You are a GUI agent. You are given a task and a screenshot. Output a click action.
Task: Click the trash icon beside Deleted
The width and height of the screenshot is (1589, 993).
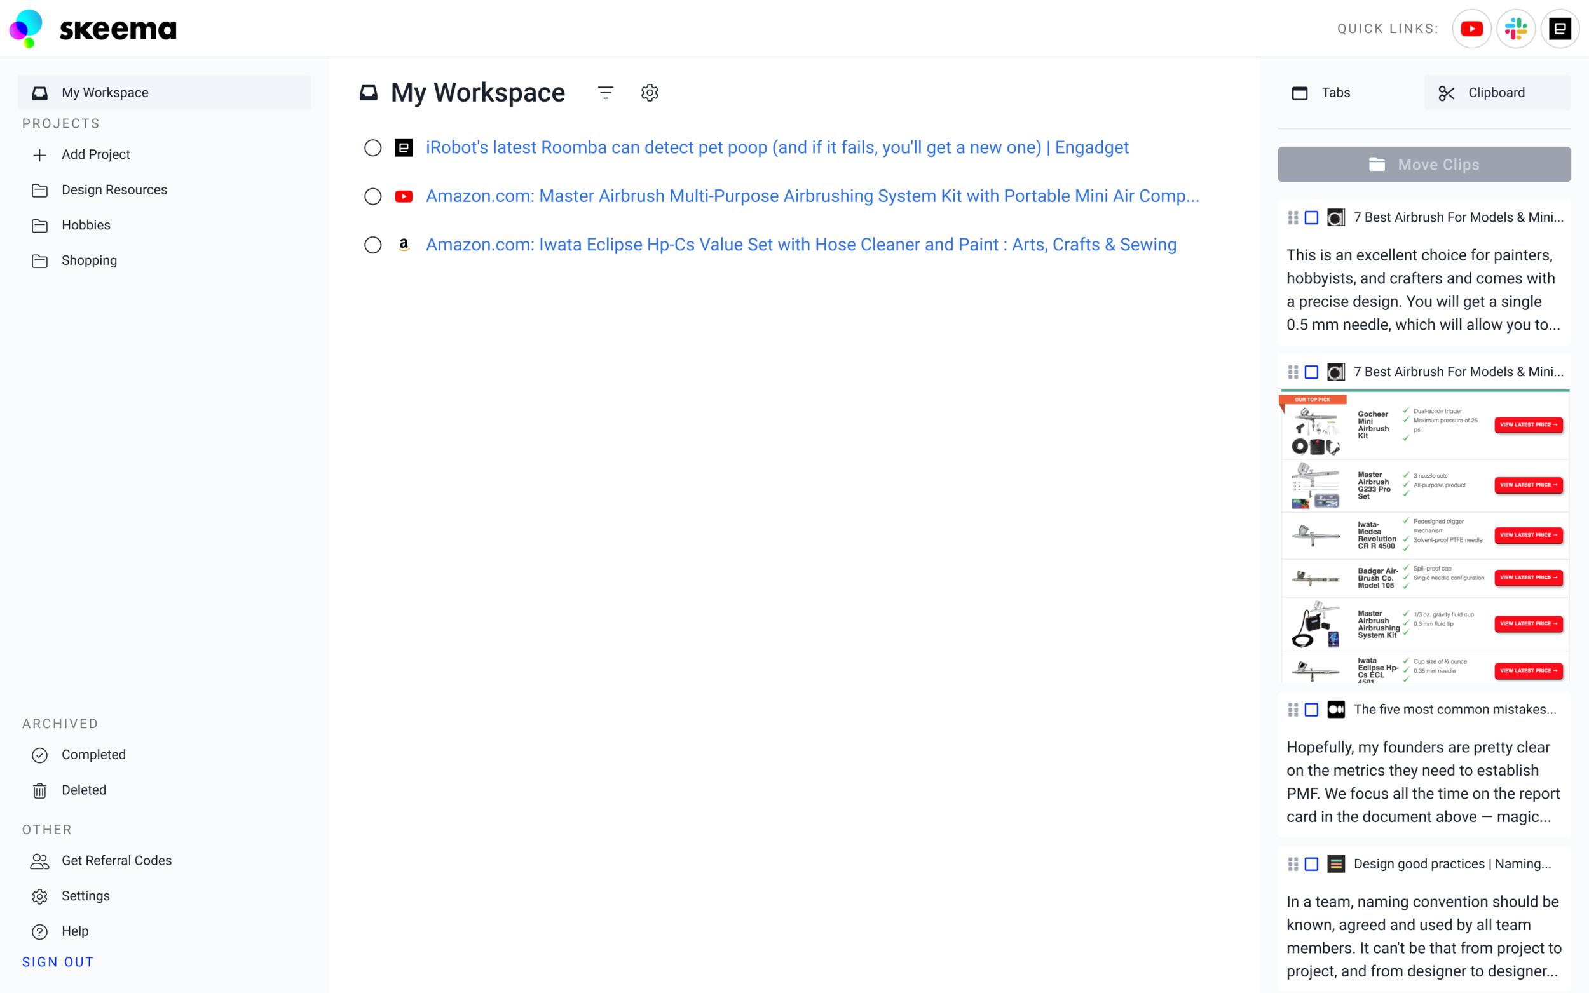[x=39, y=790]
